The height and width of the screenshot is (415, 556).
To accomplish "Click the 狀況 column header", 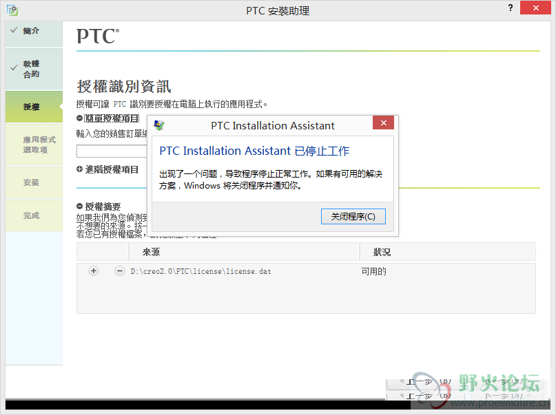I will 448,252.
